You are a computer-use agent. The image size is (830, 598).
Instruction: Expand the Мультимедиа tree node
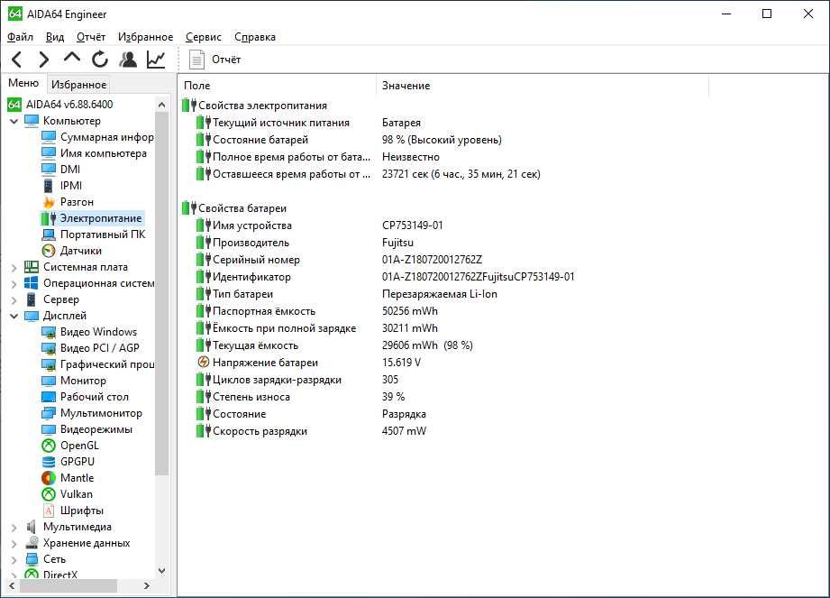(14, 528)
